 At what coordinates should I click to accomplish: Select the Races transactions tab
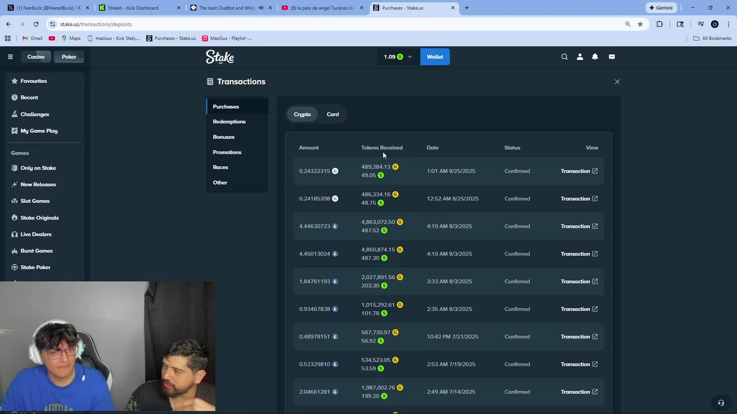(x=237, y=167)
